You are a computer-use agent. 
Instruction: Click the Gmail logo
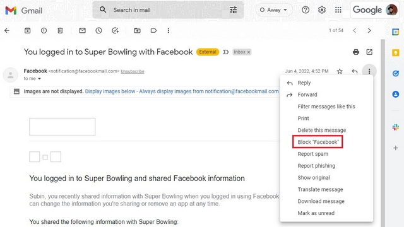click(24, 11)
